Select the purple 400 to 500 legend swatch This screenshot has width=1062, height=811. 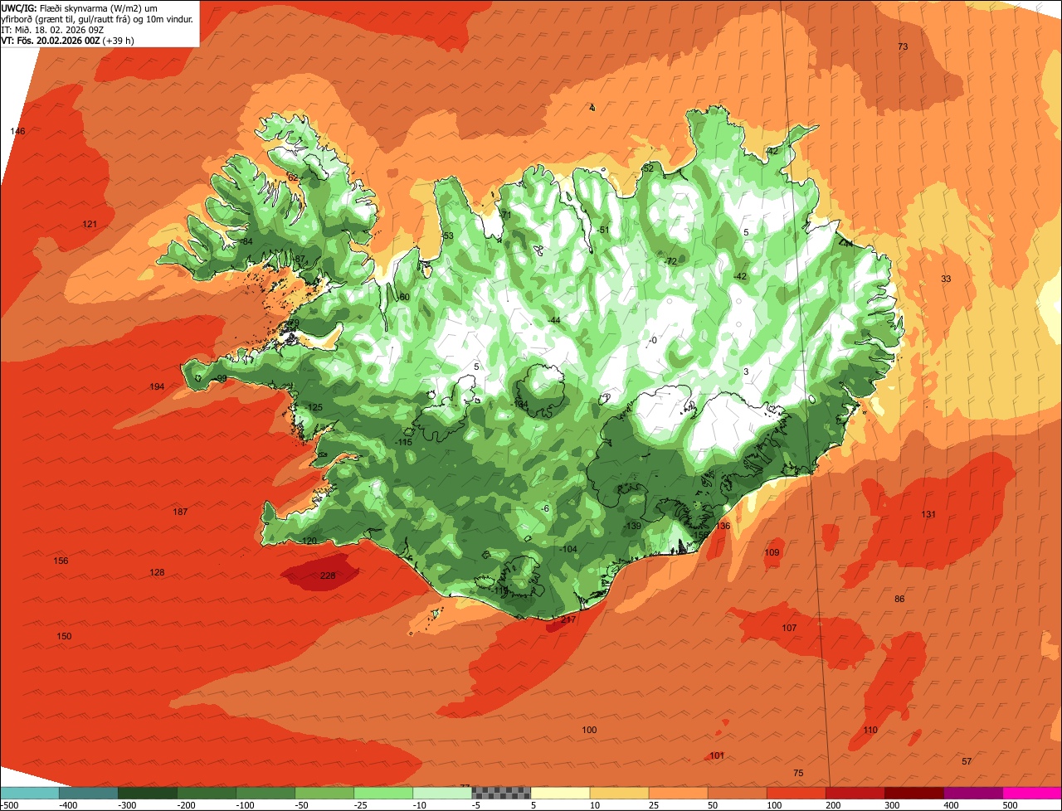click(973, 793)
